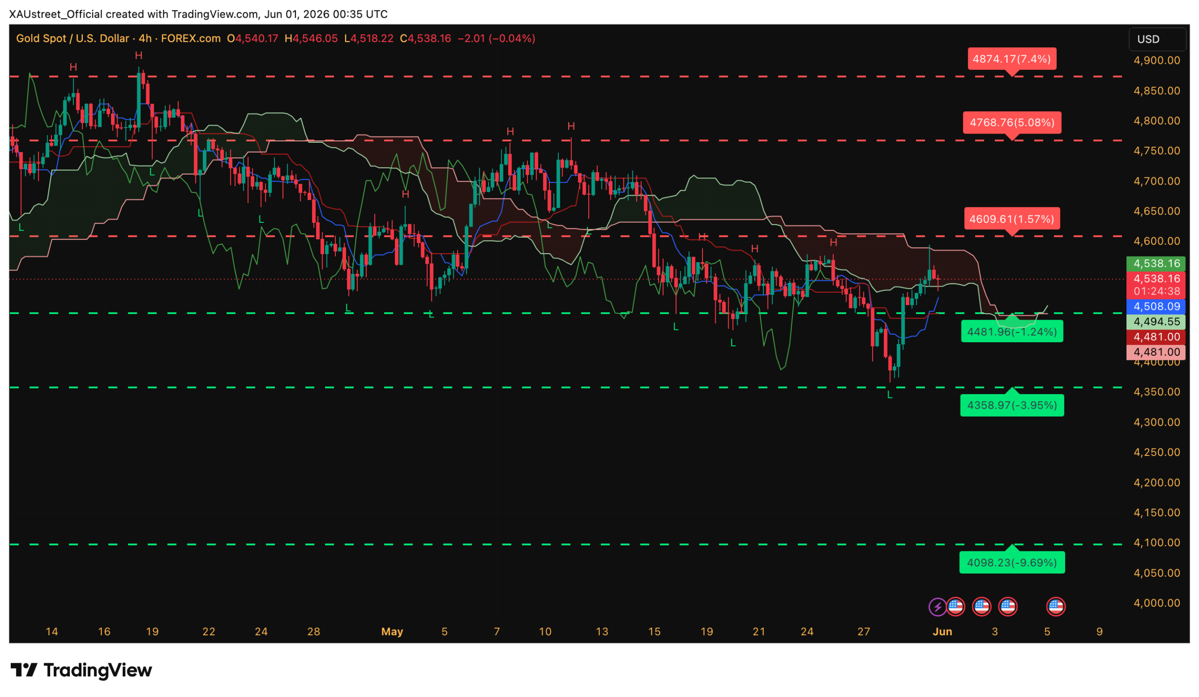The height and width of the screenshot is (697, 1199).
Task: Click the 4,600.00 price axis label
Action: (x=1157, y=241)
